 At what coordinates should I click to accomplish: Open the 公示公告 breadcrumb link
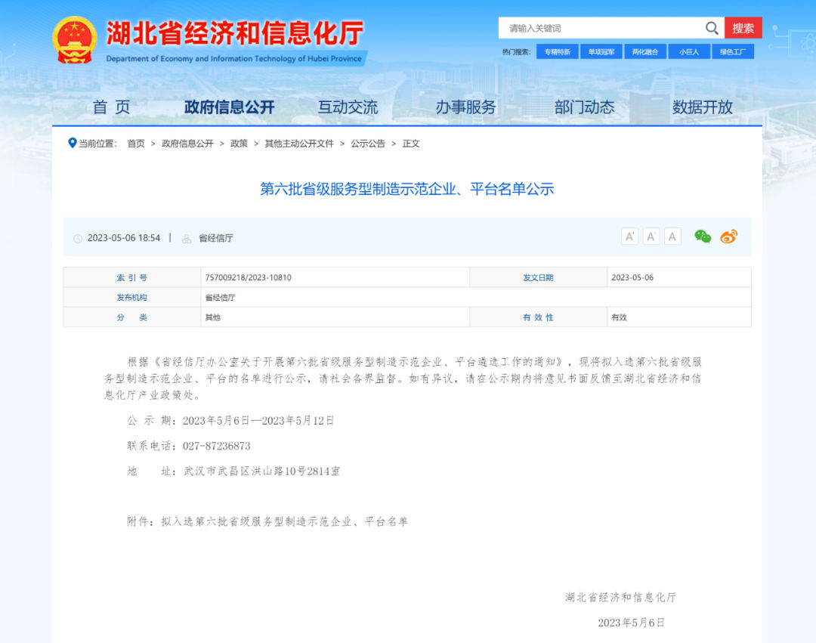coord(367,143)
